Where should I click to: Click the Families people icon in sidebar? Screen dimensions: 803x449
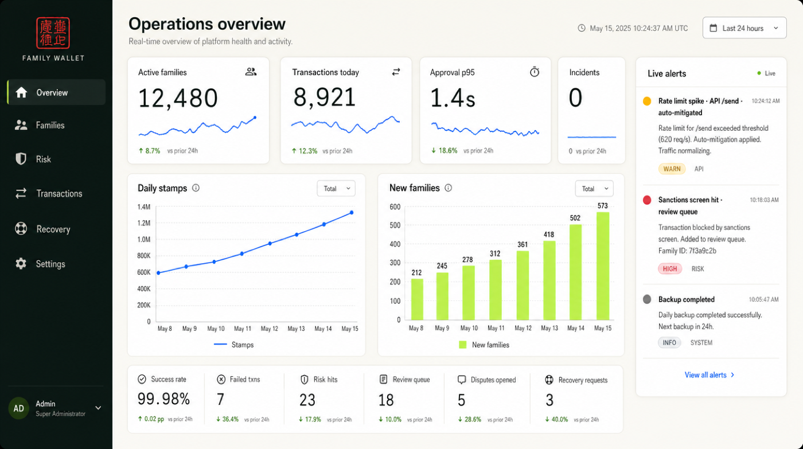coord(21,125)
